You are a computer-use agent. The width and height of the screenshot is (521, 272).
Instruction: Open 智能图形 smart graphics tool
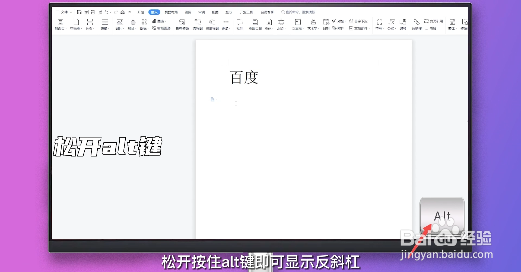click(x=161, y=28)
